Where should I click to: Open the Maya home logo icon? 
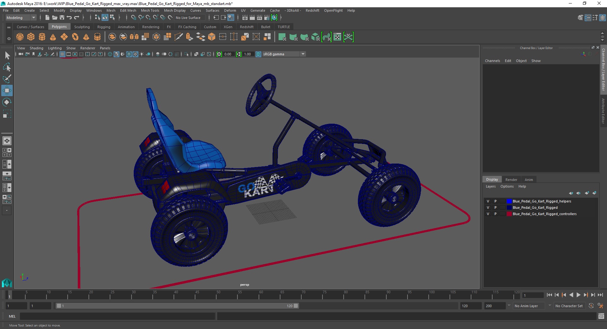pos(7,282)
